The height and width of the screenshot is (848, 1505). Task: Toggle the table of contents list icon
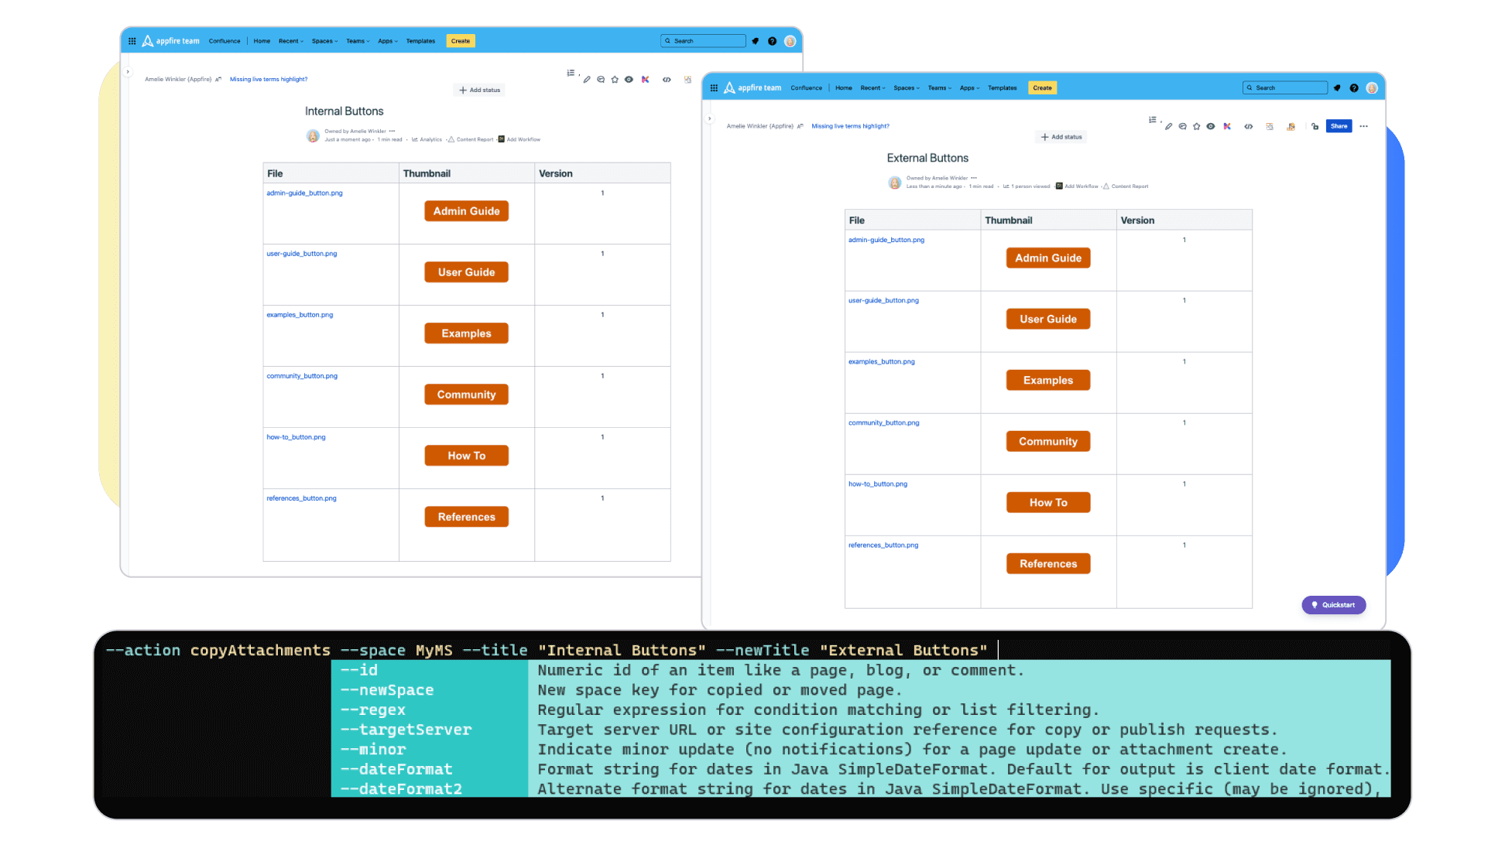pos(1153,121)
